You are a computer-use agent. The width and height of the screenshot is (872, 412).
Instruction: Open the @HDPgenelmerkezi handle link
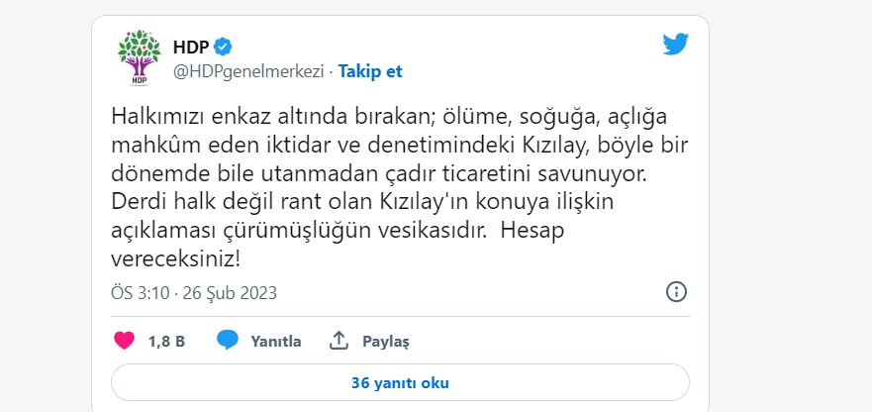[x=249, y=71]
